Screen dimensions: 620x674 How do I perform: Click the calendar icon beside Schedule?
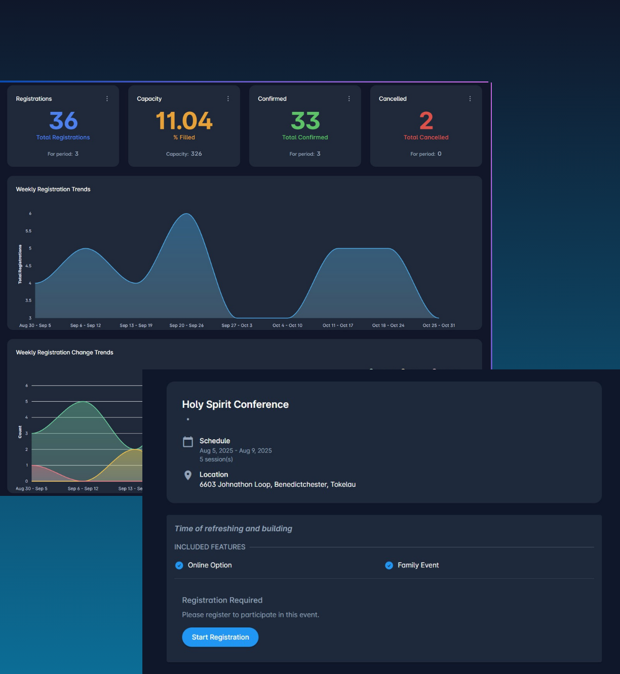tap(188, 442)
